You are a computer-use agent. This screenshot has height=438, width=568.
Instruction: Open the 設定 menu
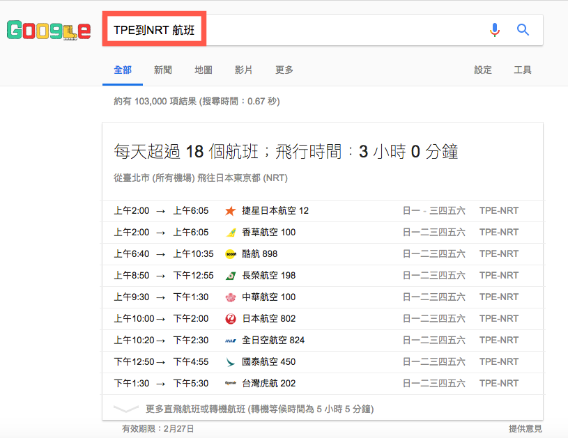click(x=483, y=70)
